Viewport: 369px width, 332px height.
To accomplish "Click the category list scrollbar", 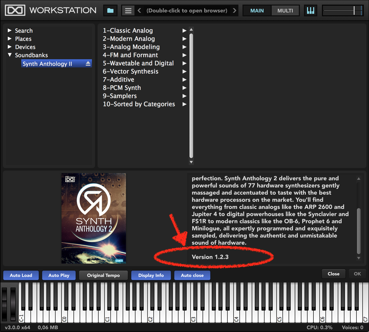I will coord(191,96).
